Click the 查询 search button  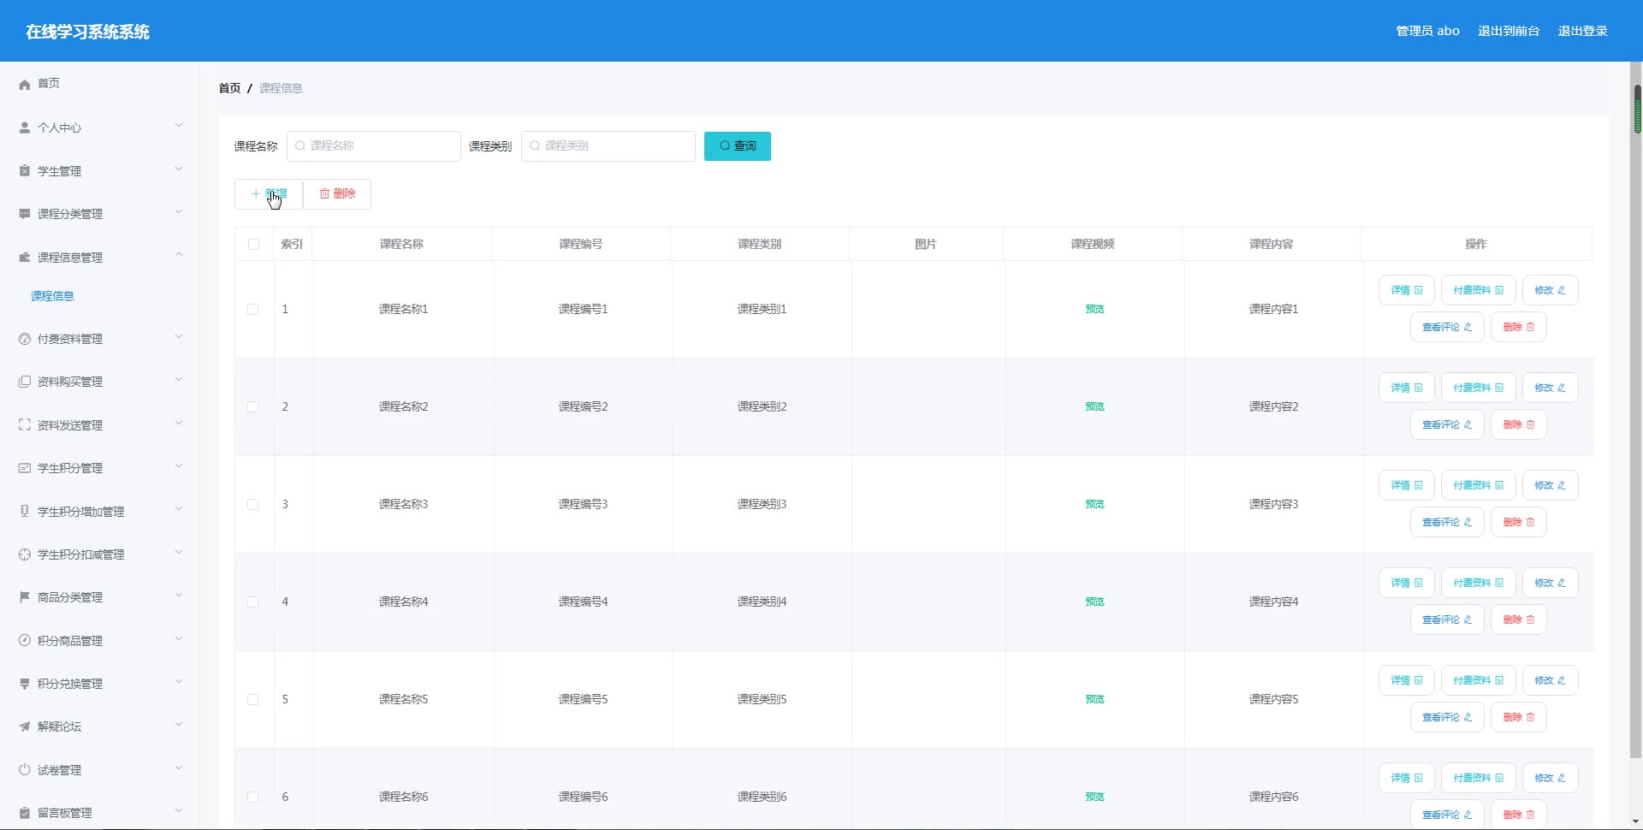[737, 146]
